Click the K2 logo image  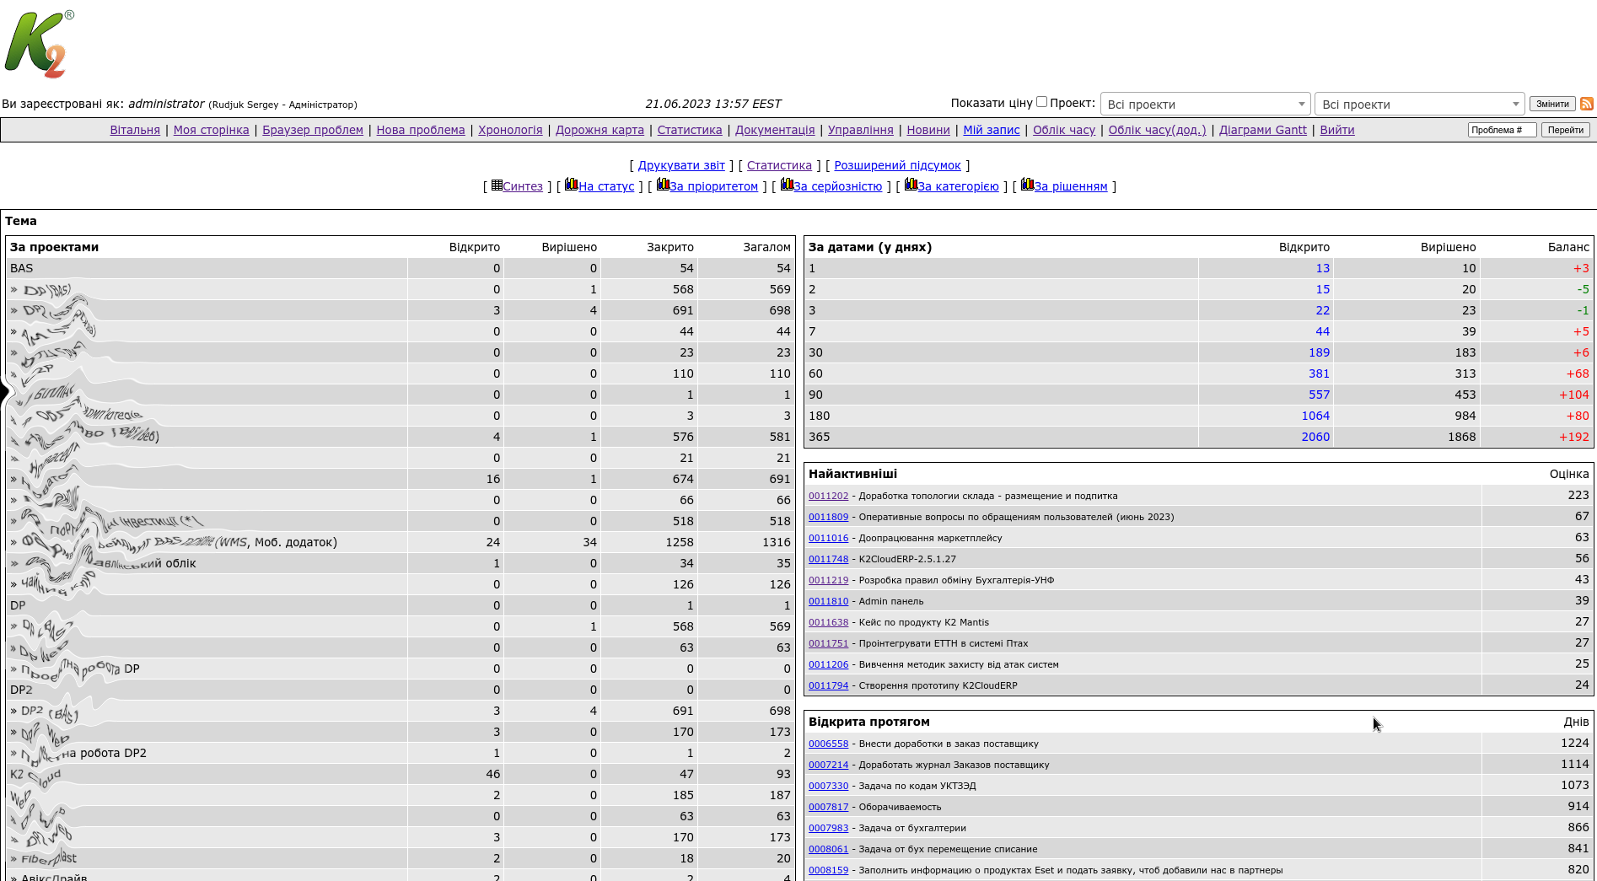pos(40,45)
